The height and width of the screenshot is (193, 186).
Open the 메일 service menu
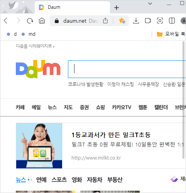click(36, 107)
